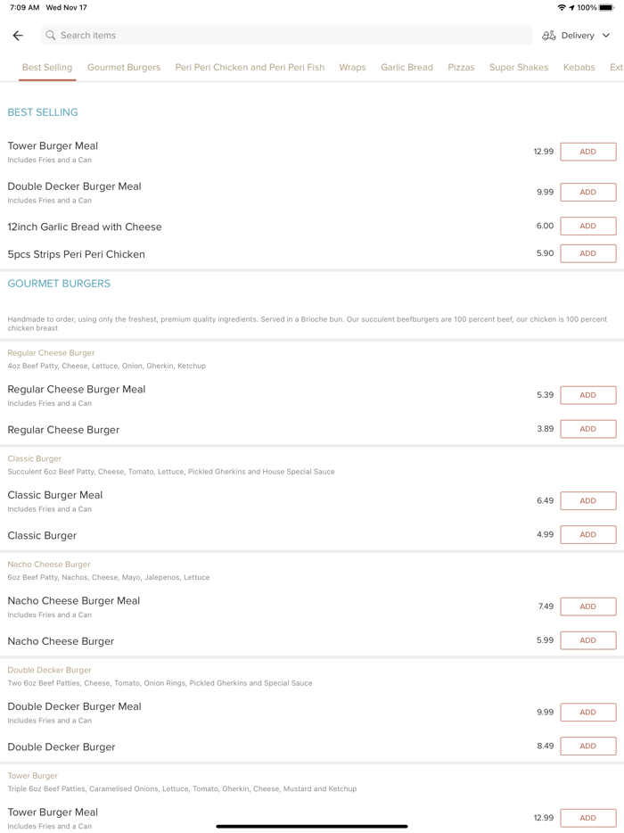The height and width of the screenshot is (833, 624).
Task: Add 5pcs Strips Peri Peri Chicken
Action: 587,253
